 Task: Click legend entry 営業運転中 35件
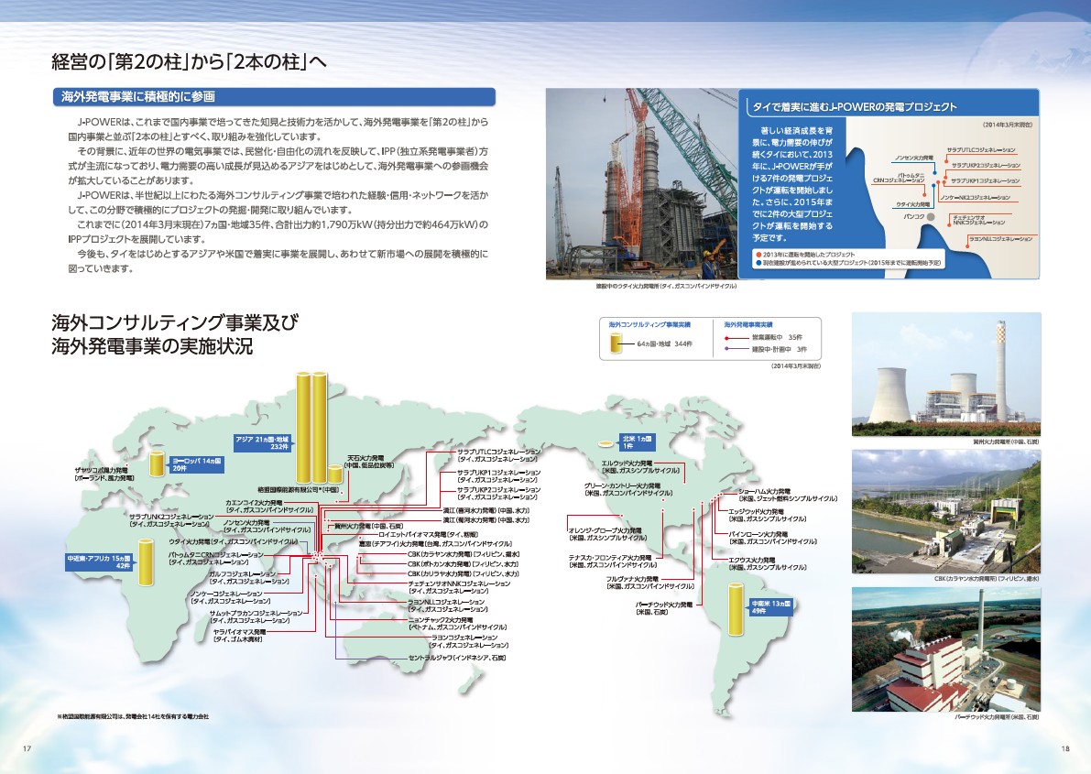click(776, 337)
